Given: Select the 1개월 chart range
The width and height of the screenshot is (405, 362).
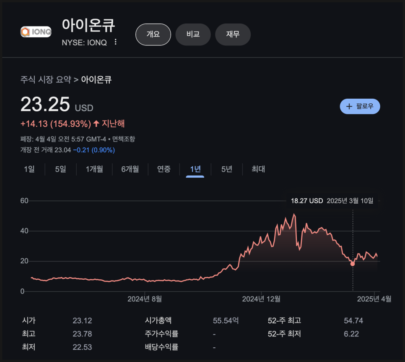Looking at the screenshot, I should coord(94,169).
